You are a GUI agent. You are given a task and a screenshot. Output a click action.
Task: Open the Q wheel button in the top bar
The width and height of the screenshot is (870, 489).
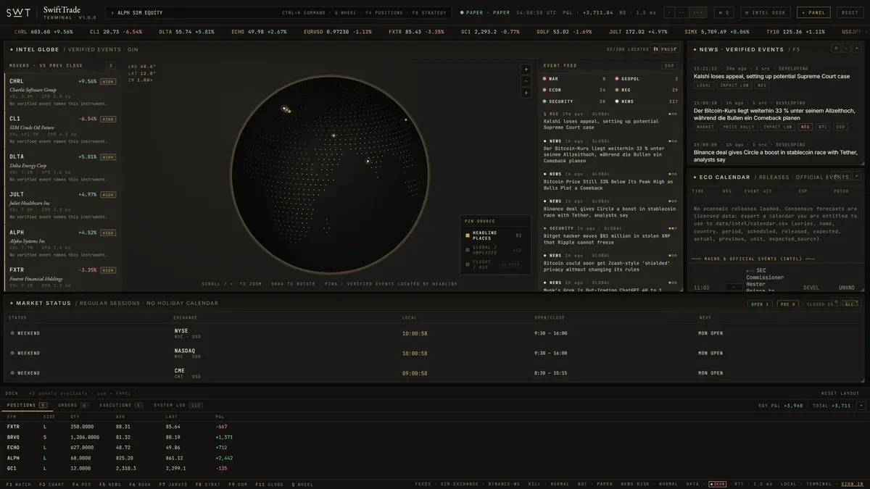pos(724,12)
